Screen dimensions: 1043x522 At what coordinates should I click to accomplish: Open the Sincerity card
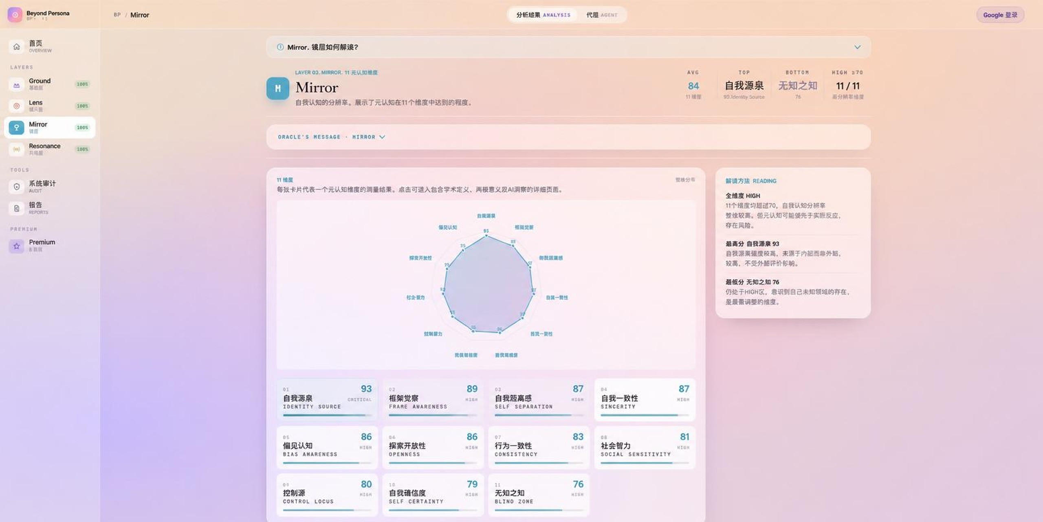pos(645,400)
